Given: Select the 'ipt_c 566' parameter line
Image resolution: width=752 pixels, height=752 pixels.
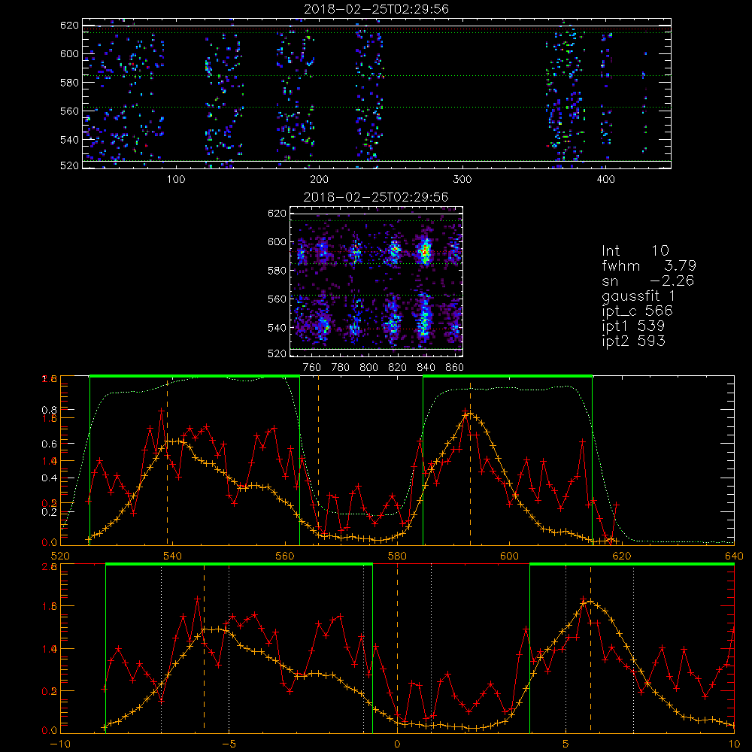Looking at the screenshot, I should coord(637,311).
